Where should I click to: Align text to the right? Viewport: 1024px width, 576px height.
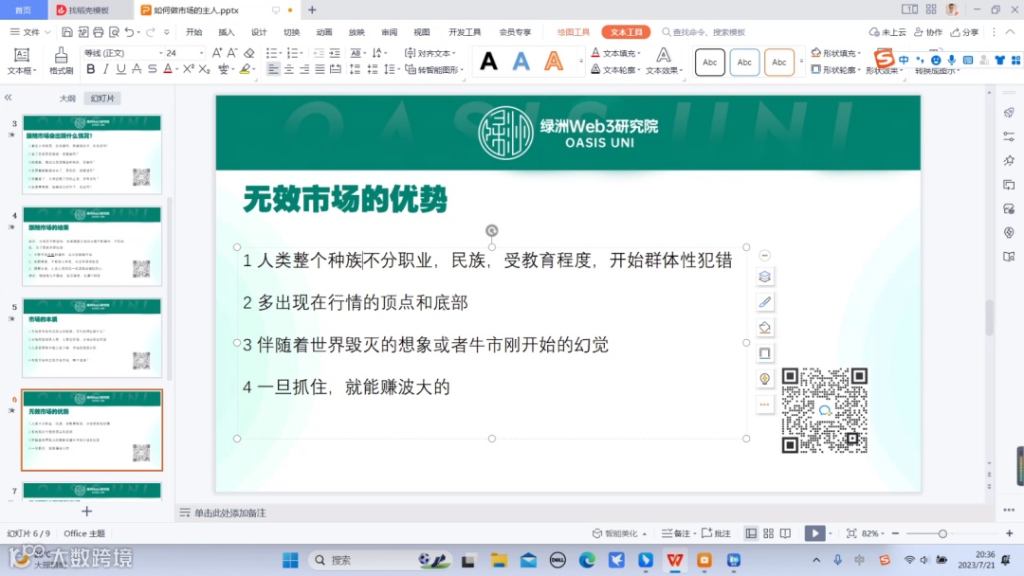pyautogui.click(x=304, y=69)
